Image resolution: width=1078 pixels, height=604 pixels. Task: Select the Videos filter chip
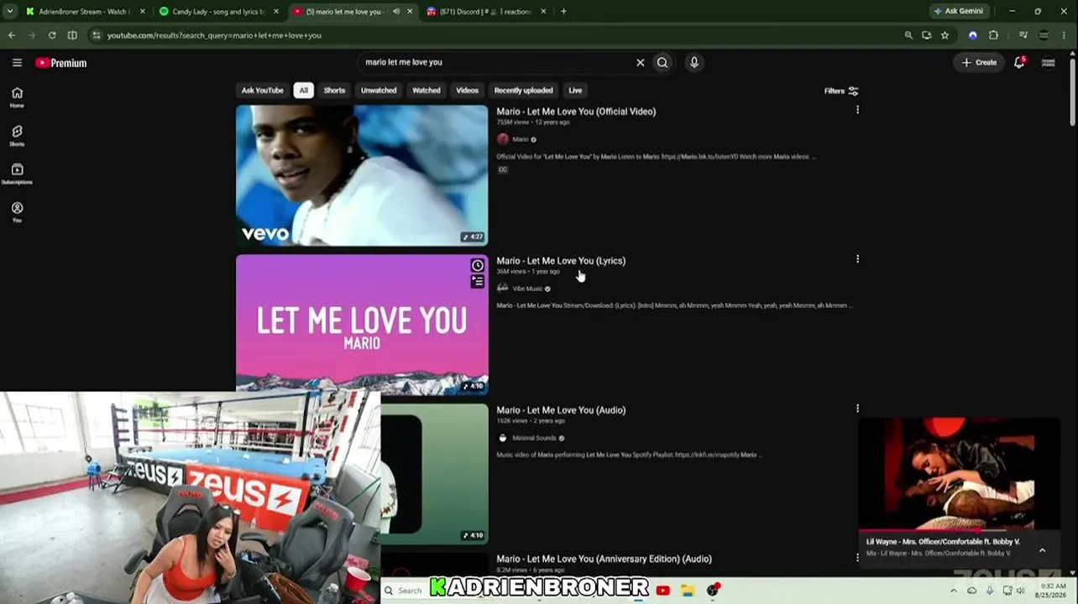(x=467, y=91)
